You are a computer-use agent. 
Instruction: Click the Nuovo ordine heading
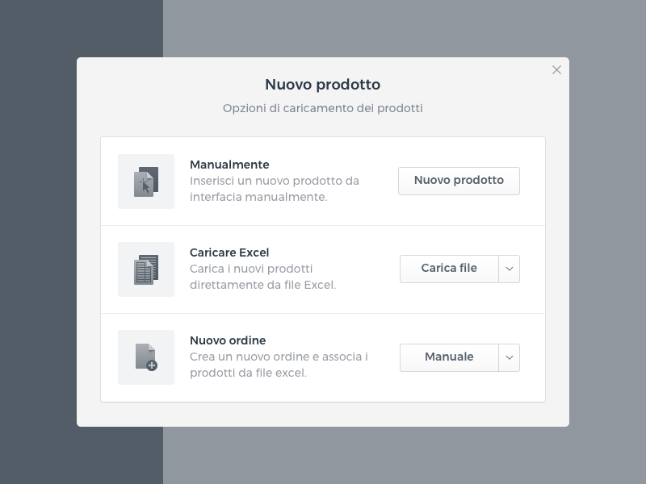pyautogui.click(x=228, y=340)
